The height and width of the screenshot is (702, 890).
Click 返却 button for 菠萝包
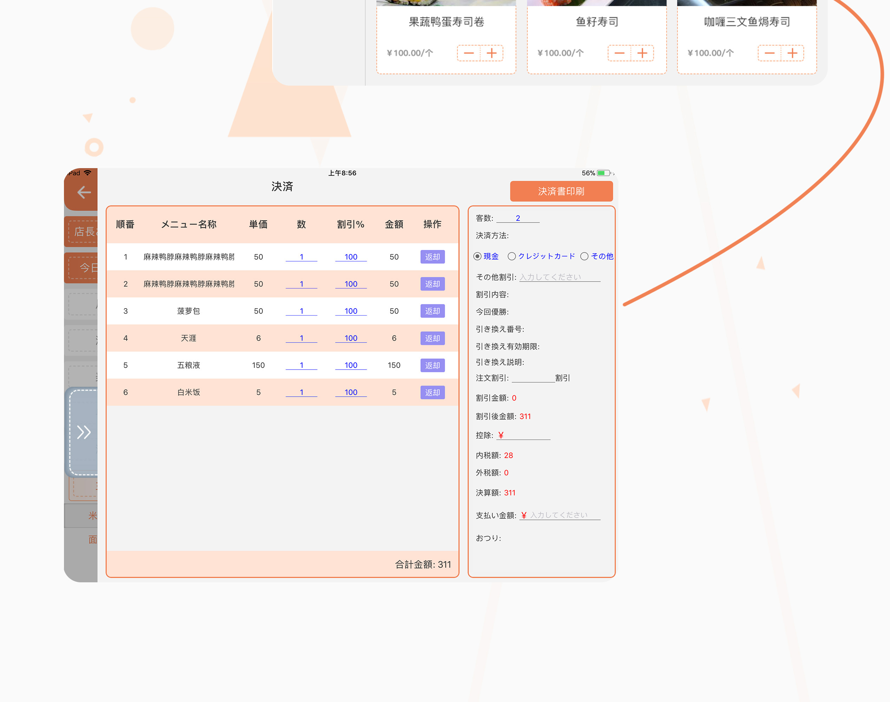point(432,311)
